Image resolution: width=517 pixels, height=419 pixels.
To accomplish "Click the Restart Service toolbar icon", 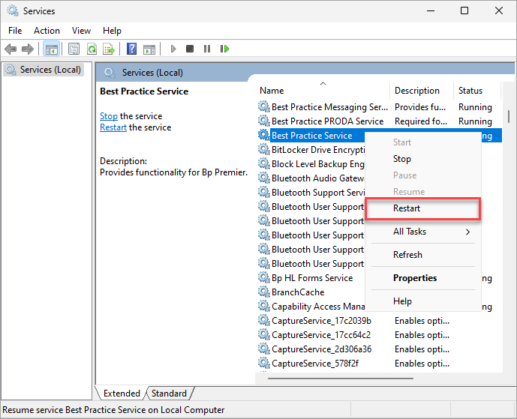I will tap(224, 49).
